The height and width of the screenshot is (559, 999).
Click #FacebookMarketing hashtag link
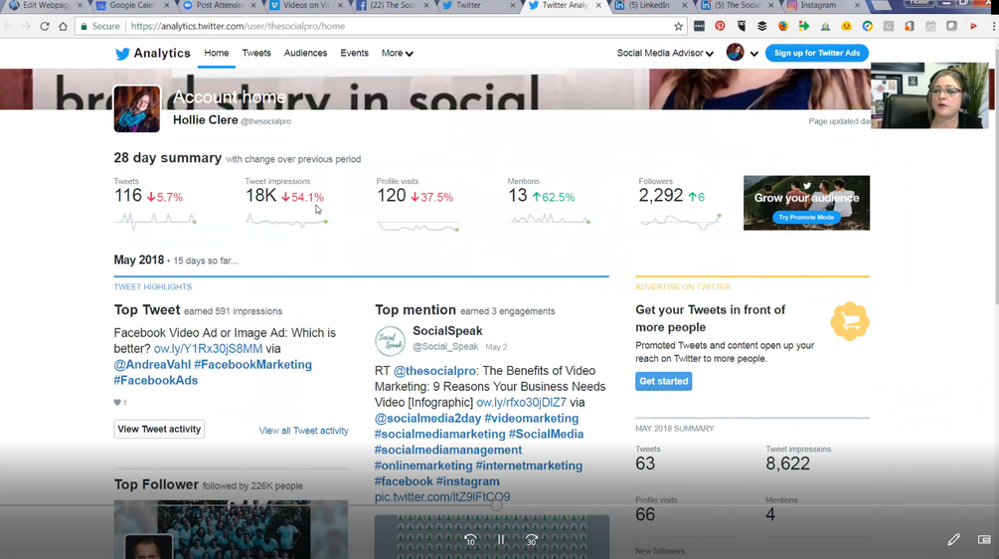click(252, 365)
